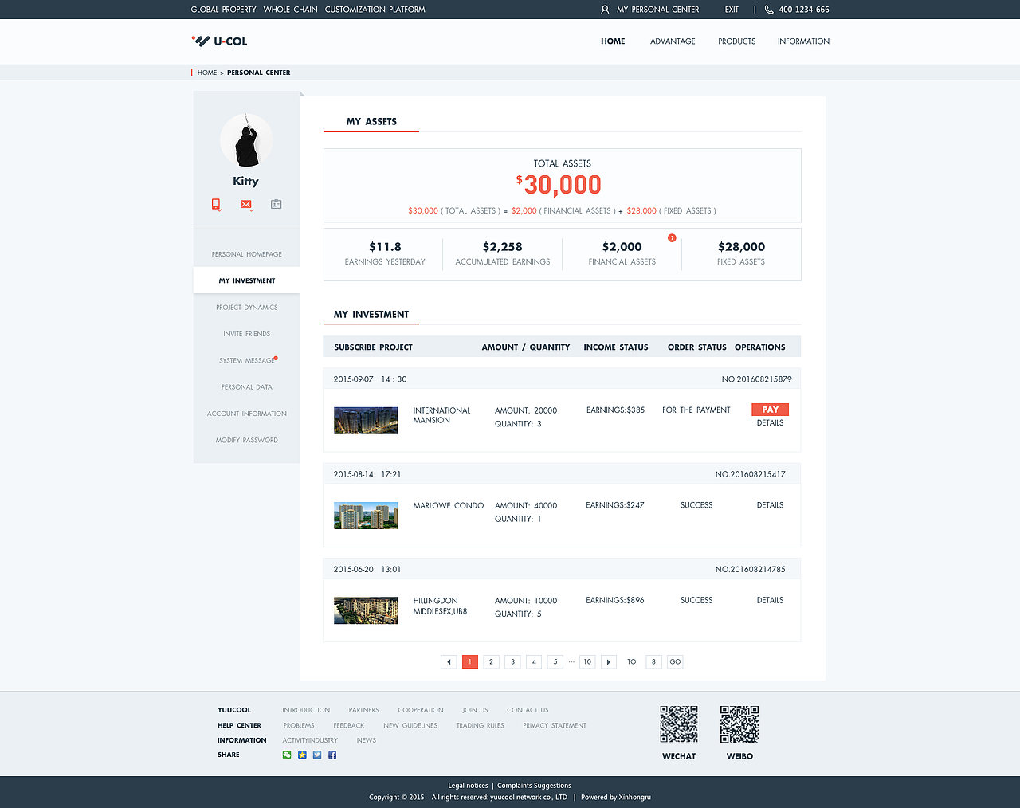Select page 4 in pagination

point(534,662)
